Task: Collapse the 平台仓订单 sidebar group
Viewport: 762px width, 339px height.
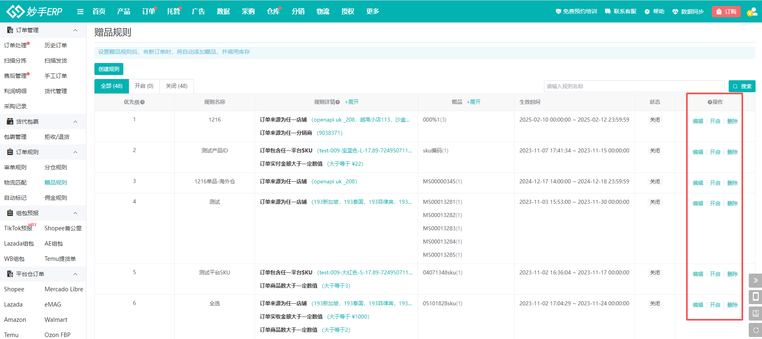Action: point(75,274)
